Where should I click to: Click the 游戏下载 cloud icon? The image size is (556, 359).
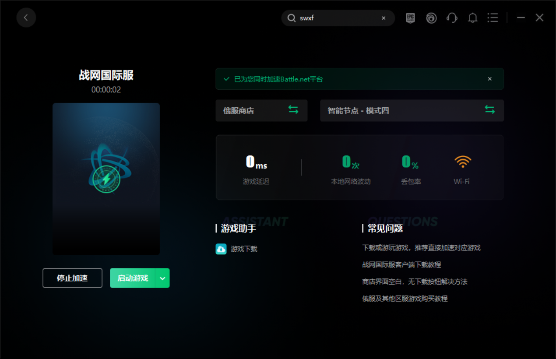(221, 249)
